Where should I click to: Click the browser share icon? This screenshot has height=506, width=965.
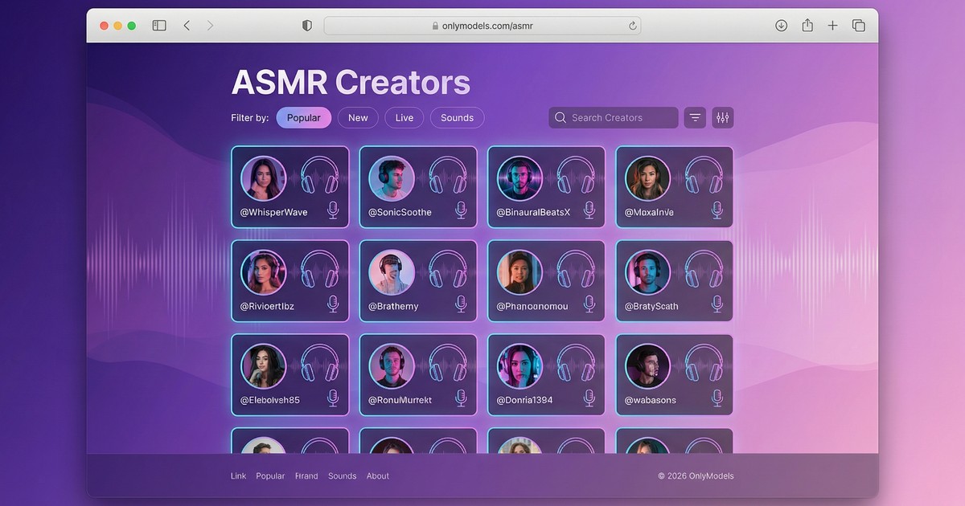(x=807, y=25)
